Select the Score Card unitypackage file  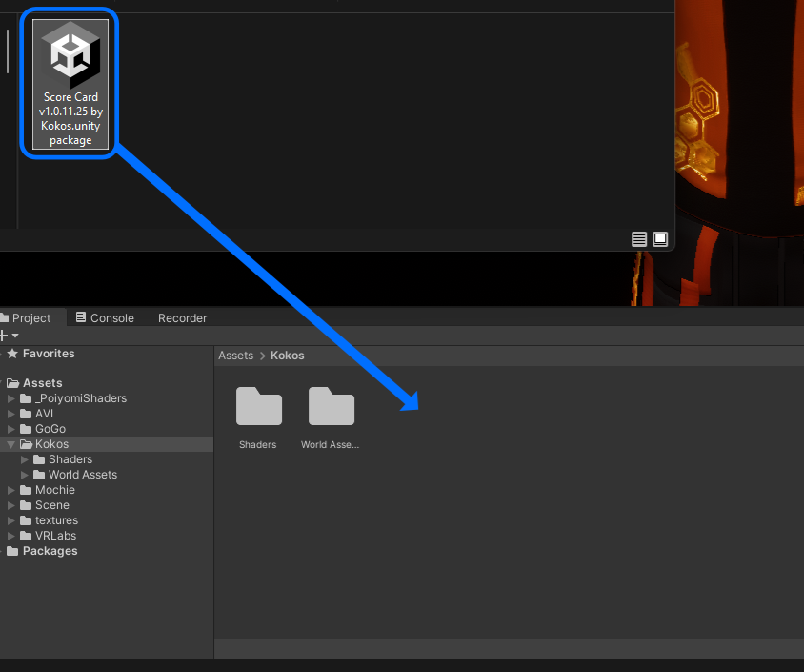tap(70, 84)
